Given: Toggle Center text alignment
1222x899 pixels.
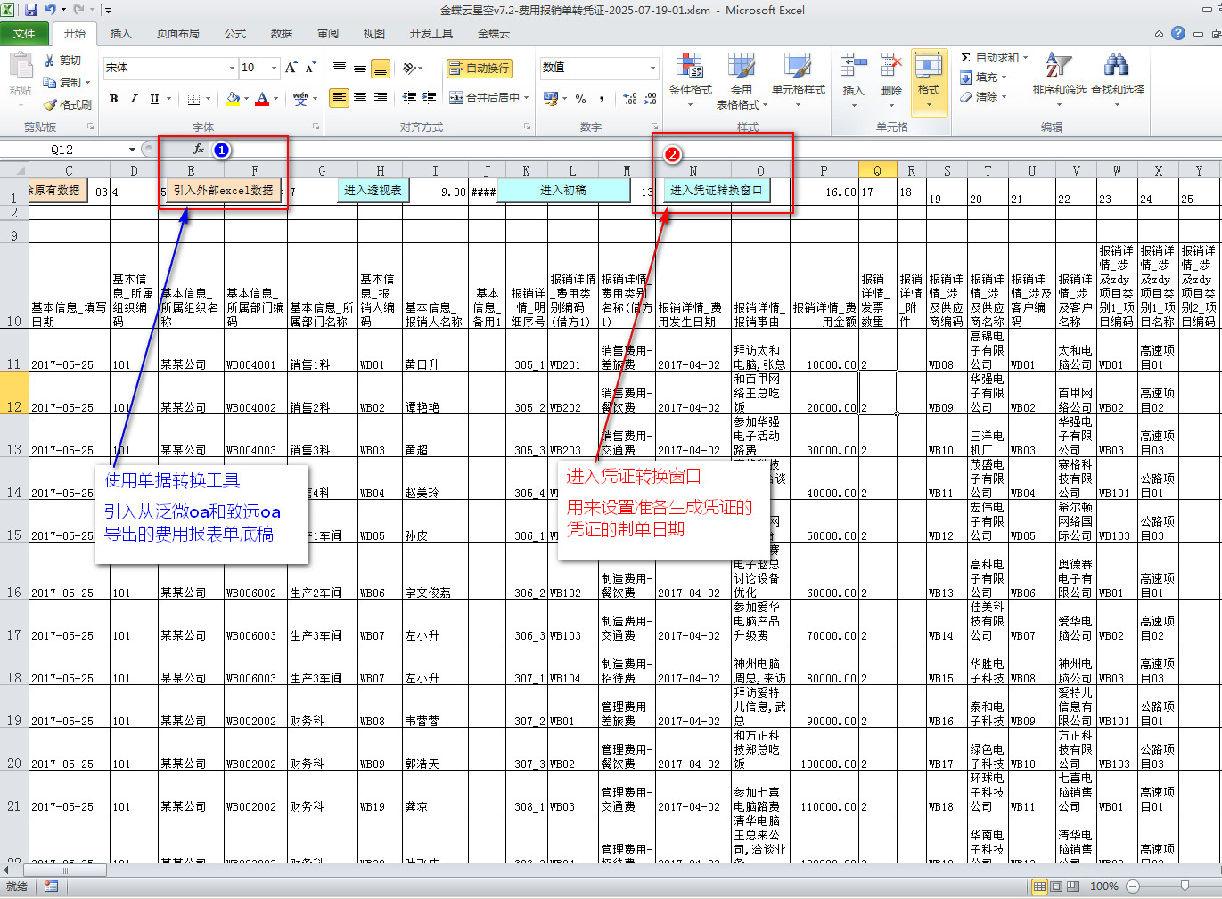Looking at the screenshot, I should point(359,98).
